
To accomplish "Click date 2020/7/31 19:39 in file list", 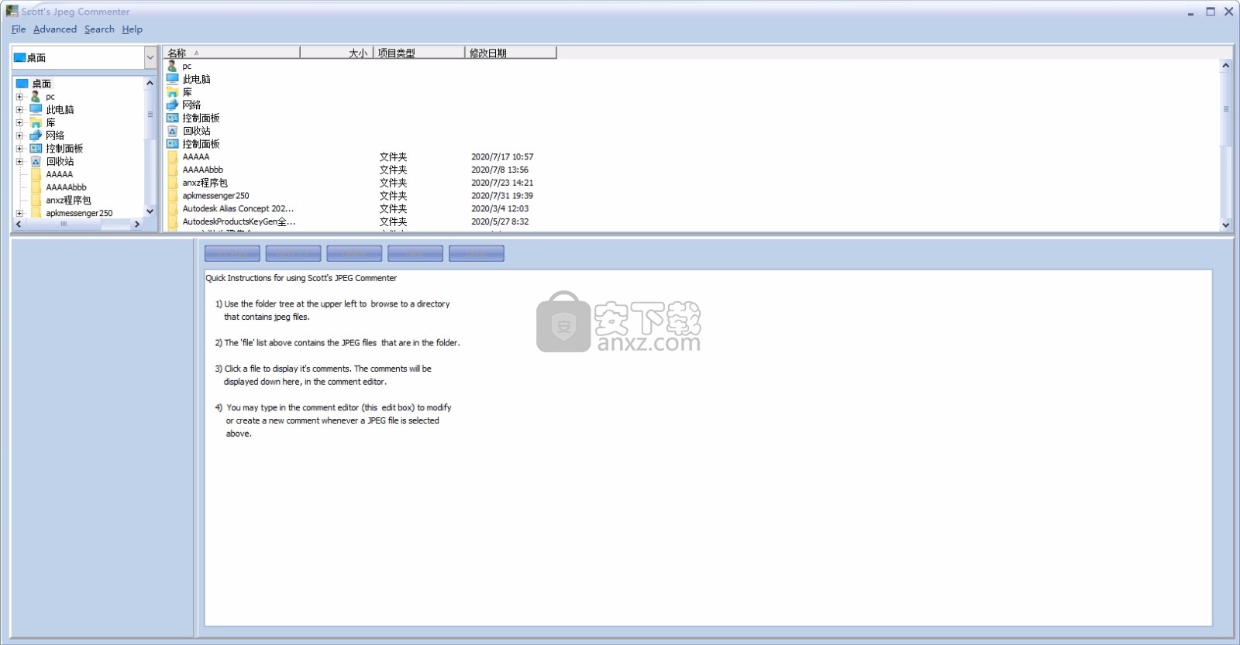I will pos(502,196).
